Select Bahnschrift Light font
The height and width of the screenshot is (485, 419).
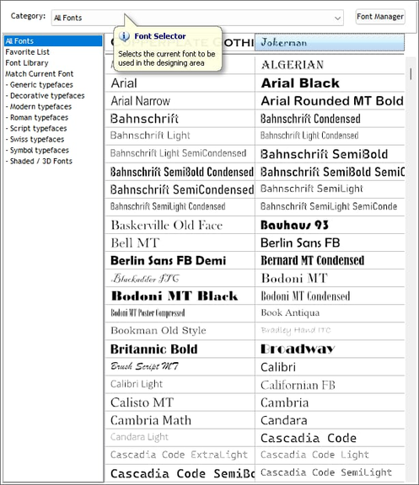pyautogui.click(x=180, y=136)
